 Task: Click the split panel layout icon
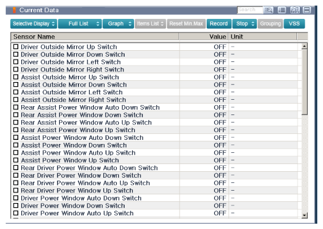click(307, 10)
